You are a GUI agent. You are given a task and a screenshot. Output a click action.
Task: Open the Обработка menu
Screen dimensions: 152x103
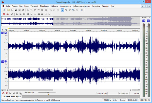click(44, 6)
